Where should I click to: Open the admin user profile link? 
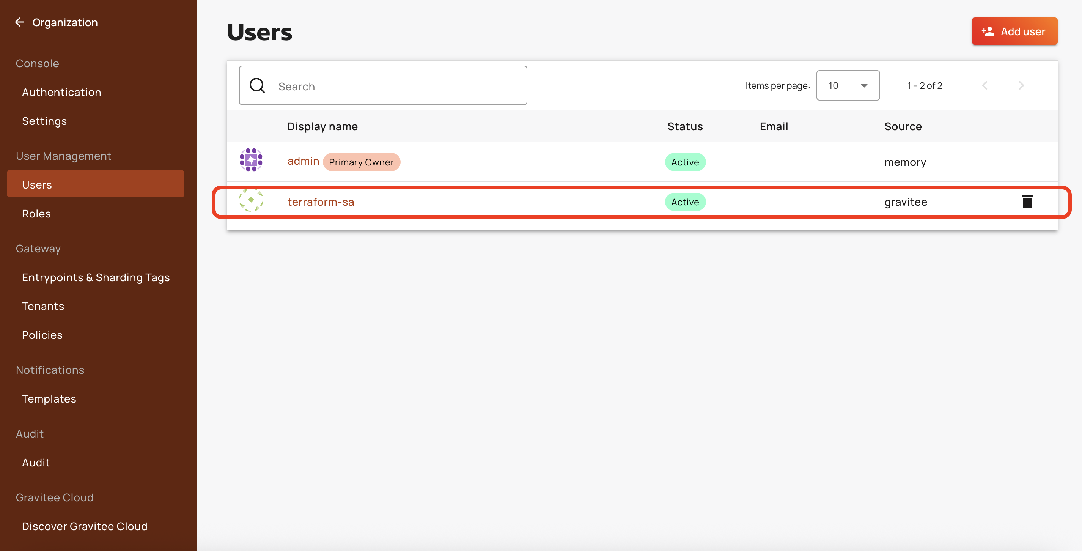click(303, 161)
